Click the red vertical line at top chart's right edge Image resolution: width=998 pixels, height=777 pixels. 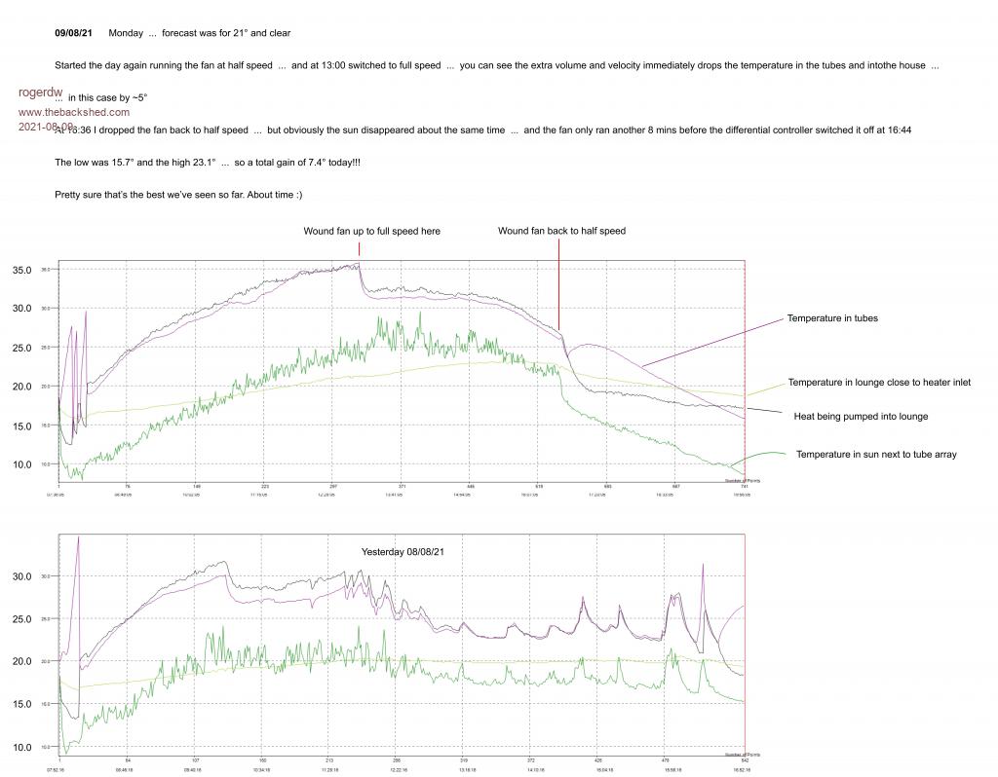tap(745, 370)
